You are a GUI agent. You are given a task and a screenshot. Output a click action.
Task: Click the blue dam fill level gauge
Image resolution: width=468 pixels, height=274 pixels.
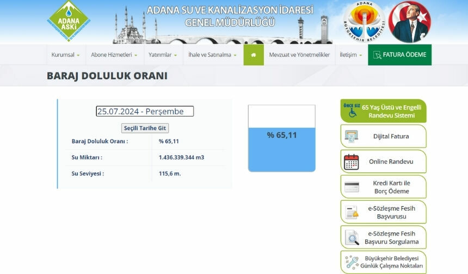[282, 149]
